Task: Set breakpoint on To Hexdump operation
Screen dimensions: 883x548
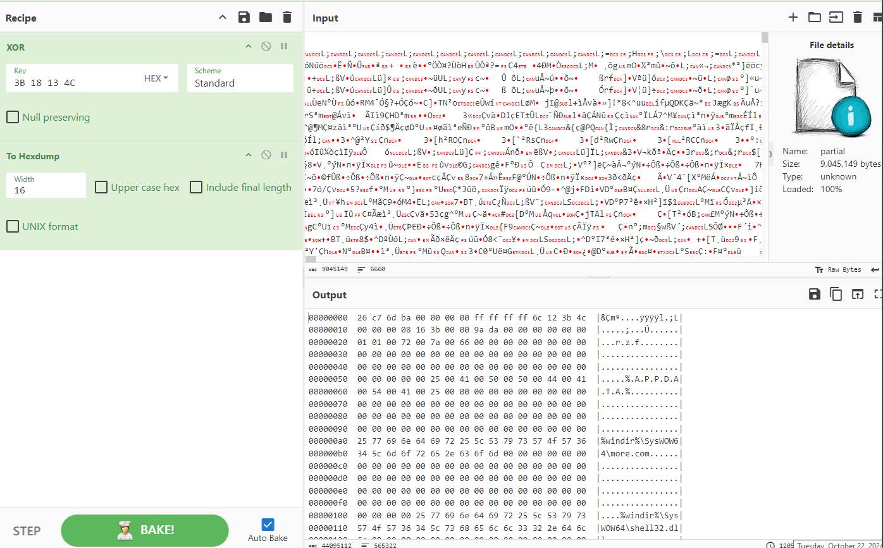Action: pos(284,155)
